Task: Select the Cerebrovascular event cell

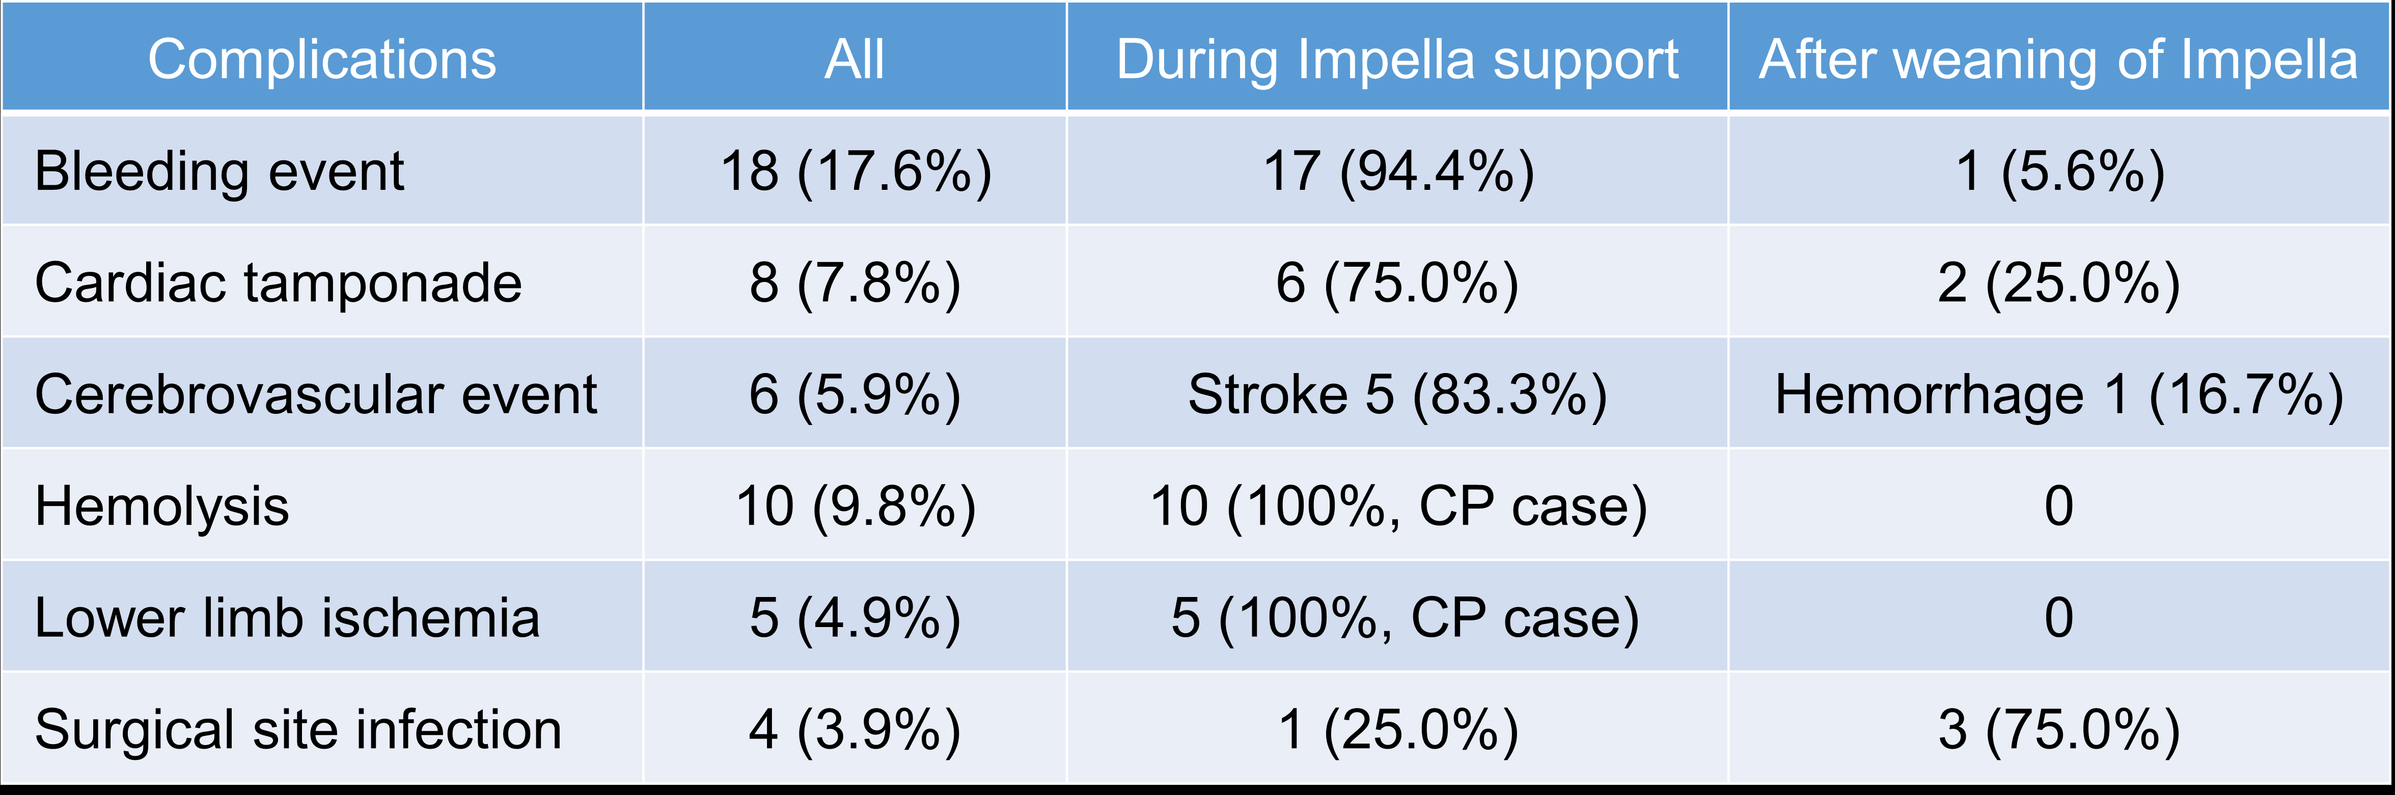Action: point(315,394)
